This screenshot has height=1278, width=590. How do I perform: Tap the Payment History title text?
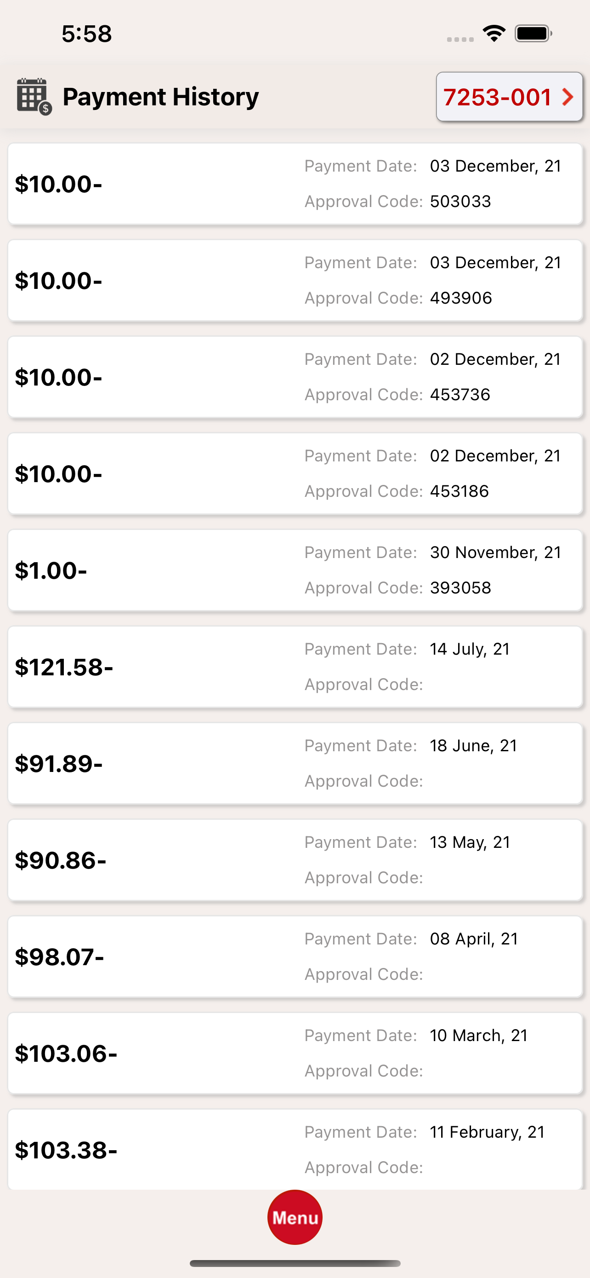click(x=160, y=97)
